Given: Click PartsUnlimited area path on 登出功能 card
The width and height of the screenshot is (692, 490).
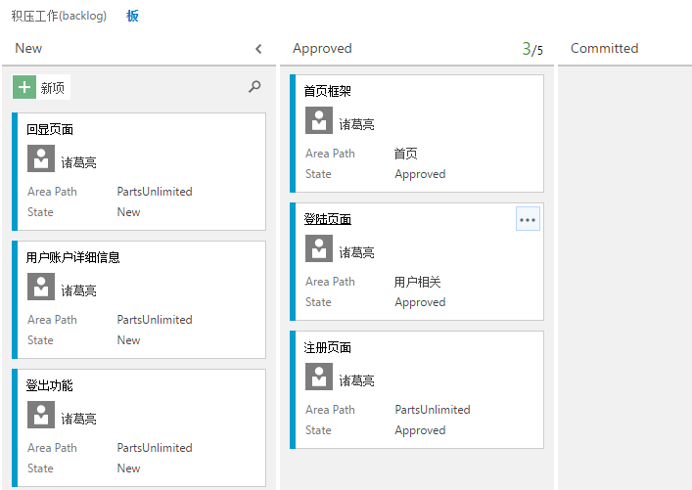Looking at the screenshot, I should pos(155,448).
